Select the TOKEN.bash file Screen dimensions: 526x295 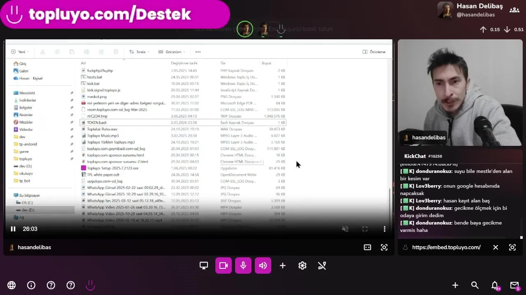point(183,123)
